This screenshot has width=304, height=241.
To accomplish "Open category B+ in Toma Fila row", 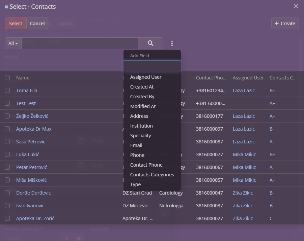I will coord(272,91).
